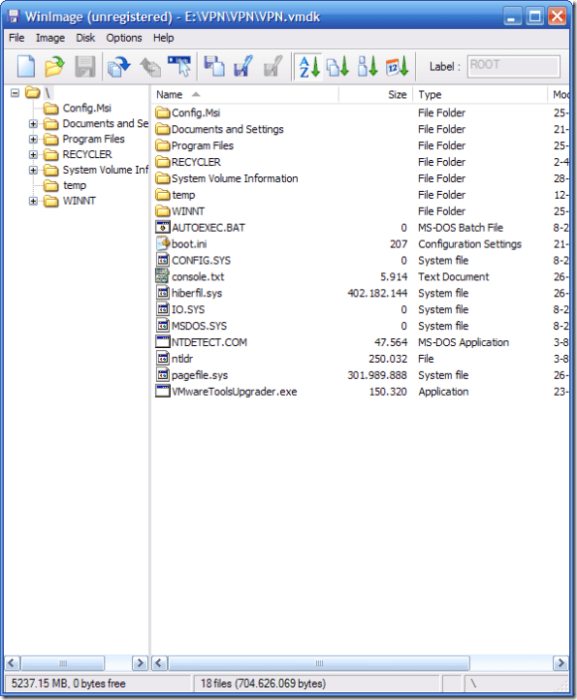
Task: Open the Image menu
Action: [50, 38]
